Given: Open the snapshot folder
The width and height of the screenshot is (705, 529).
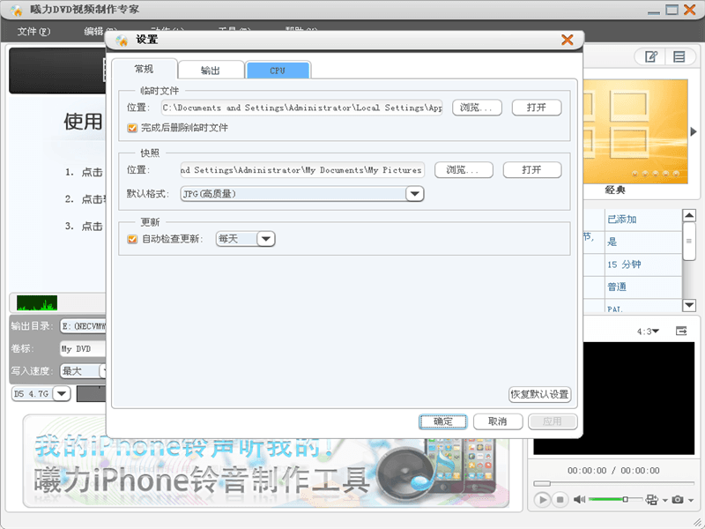Looking at the screenshot, I should tap(532, 170).
